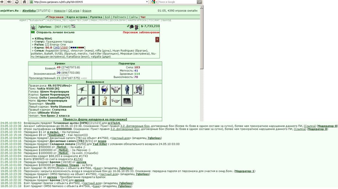Open the Рейтинги menu tab
Image resolution: width=338 pixels, height=189 pixels.
[x=120, y=17]
